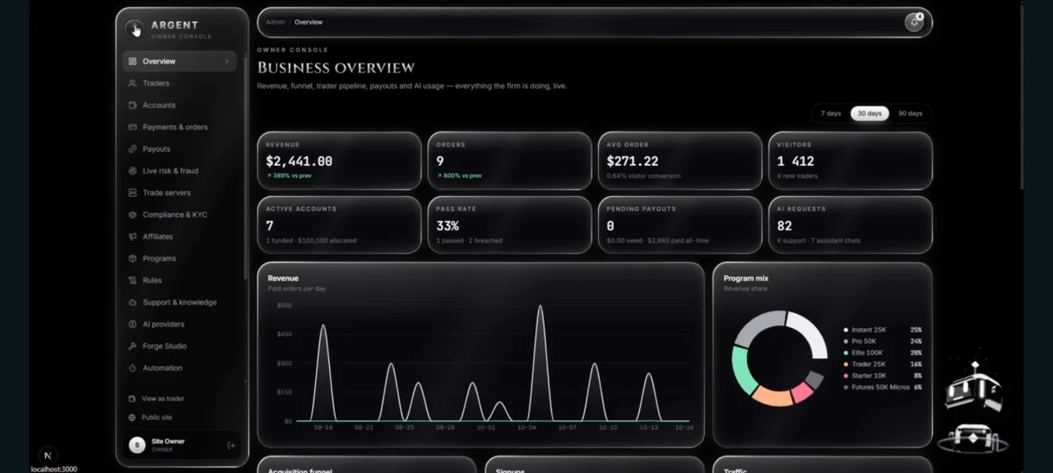
Task: Click the 10-04 date label on the chart
Action: click(x=526, y=428)
